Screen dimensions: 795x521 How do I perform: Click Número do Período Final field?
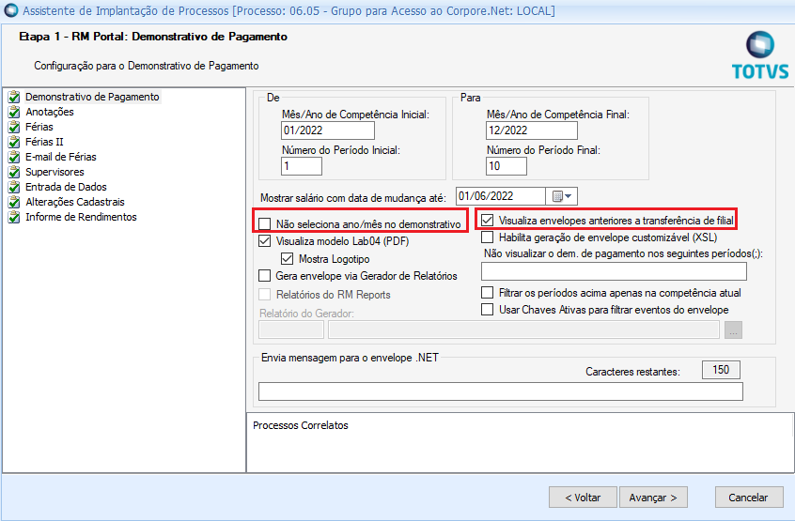[x=506, y=166]
